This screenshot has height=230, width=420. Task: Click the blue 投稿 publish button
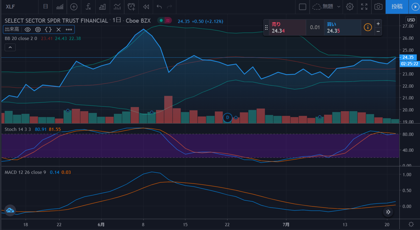coord(397,7)
